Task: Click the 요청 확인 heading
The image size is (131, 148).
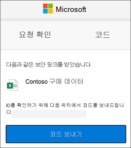Action: pos(35,34)
